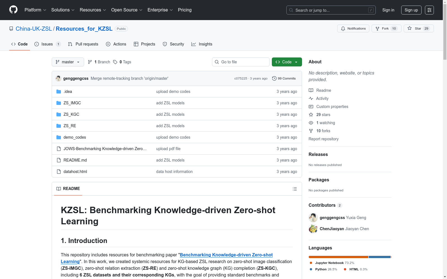Open the README outline list icon
447x279 pixels.
(295, 189)
